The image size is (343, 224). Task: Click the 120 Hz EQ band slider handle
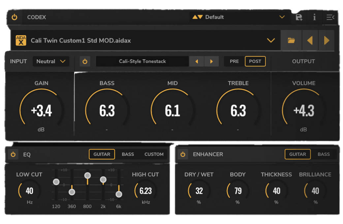tap(56, 182)
